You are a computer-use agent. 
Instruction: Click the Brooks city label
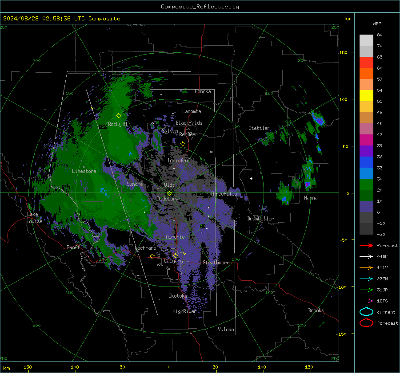316,310
